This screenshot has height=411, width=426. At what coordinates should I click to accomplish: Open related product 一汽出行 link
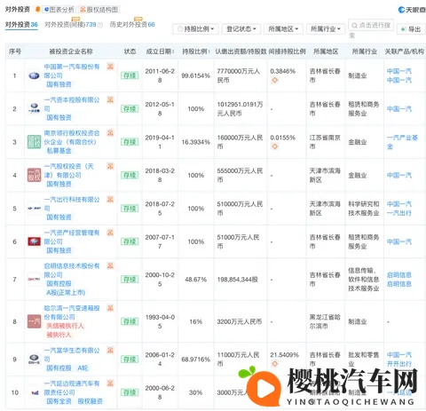coord(399,213)
